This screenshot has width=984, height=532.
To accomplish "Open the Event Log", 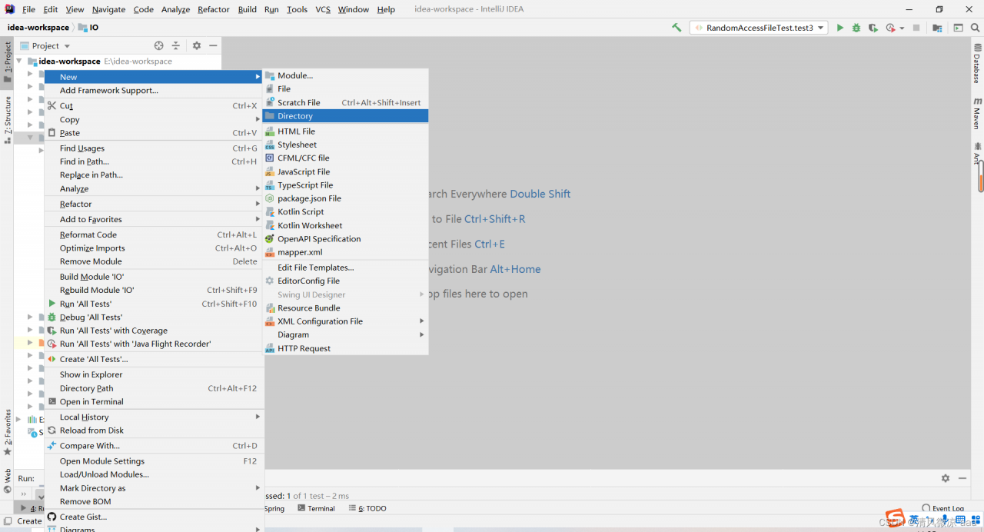I will (x=943, y=508).
